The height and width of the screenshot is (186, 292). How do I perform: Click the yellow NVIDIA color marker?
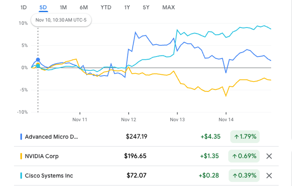[x=21, y=156]
